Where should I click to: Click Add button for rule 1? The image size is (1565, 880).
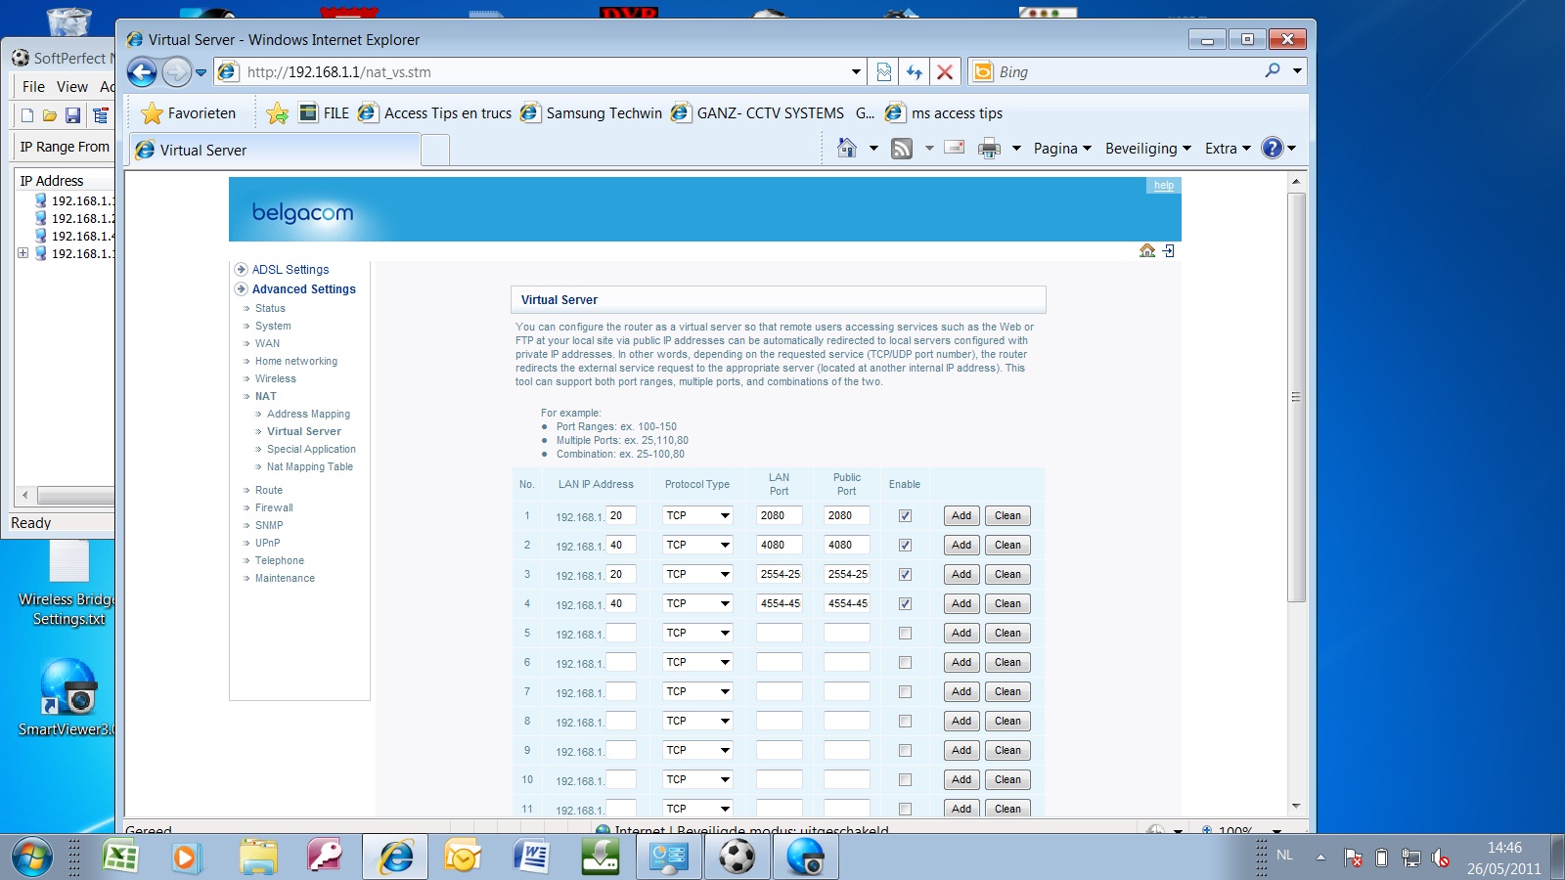click(x=961, y=515)
